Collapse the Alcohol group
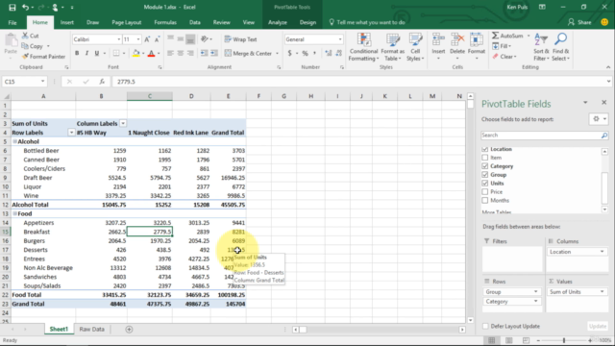615x346 pixels. pos(15,141)
